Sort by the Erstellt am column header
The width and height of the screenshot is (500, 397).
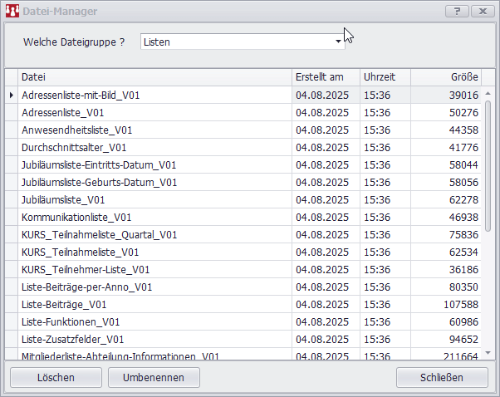[326, 76]
